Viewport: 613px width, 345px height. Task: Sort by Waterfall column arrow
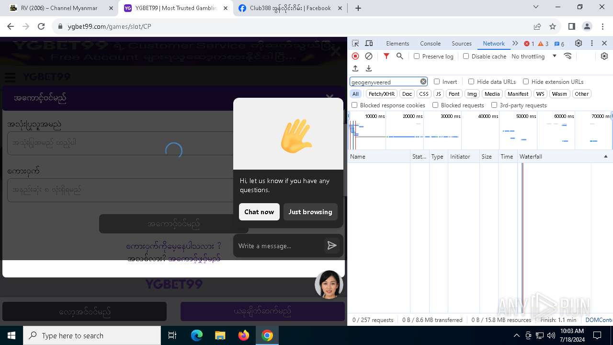(x=605, y=157)
